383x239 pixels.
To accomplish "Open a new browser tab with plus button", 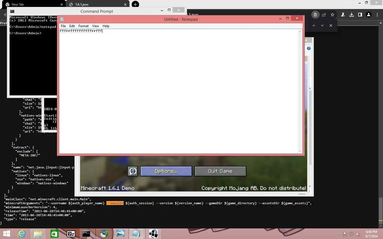I will click(x=135, y=4).
